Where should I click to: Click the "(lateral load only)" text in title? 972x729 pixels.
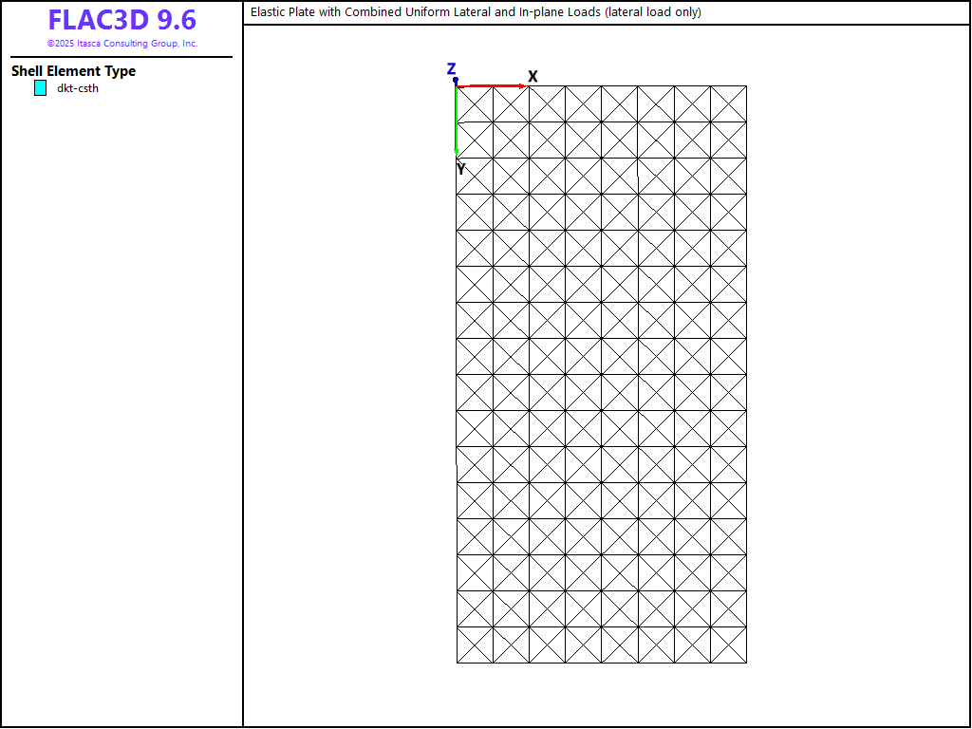[652, 12]
